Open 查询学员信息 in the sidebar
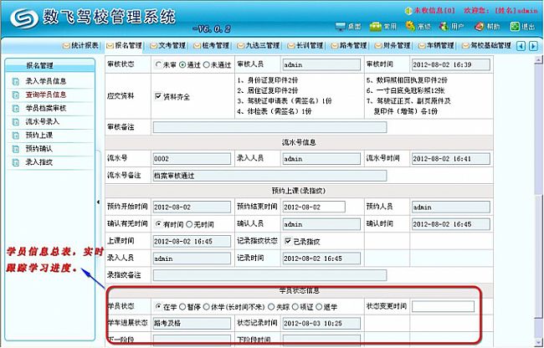Image resolution: width=544 pixels, height=348 pixels. click(46, 95)
